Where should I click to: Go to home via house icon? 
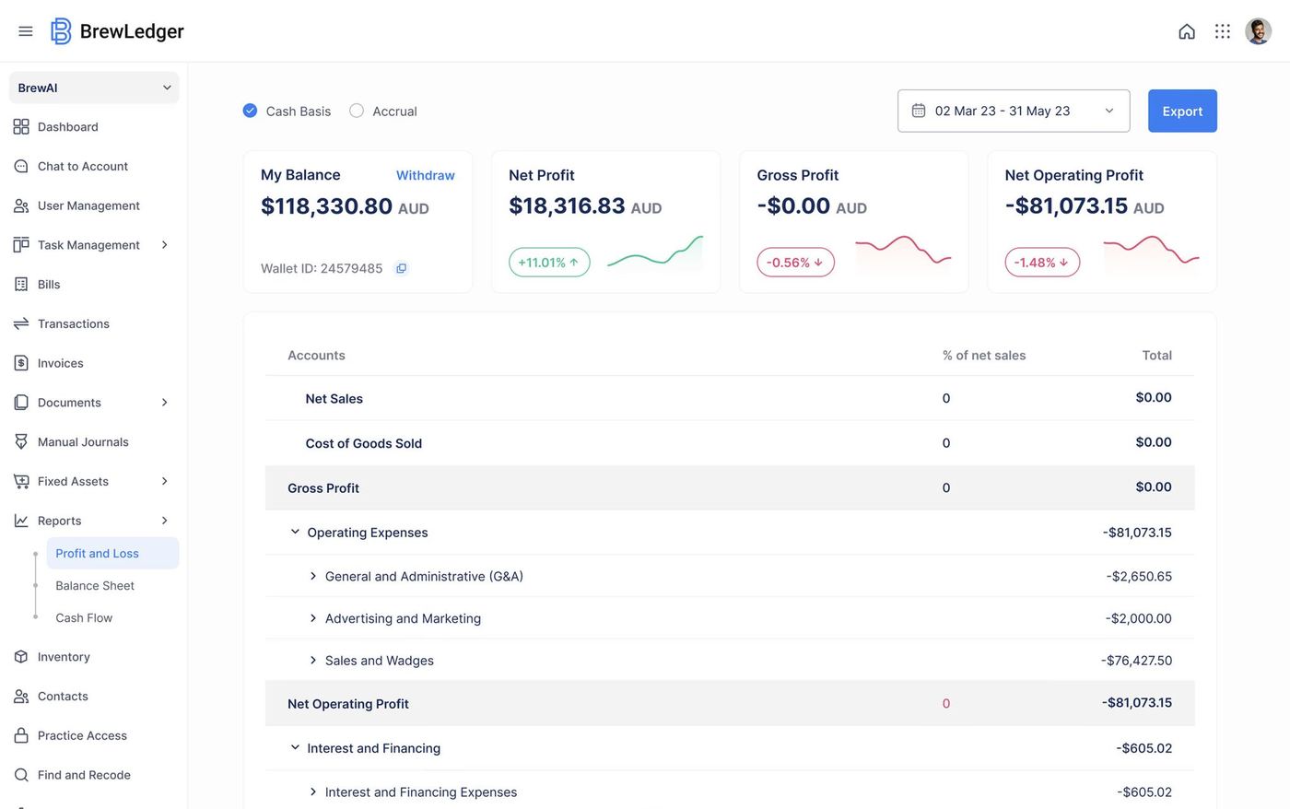coord(1187,31)
